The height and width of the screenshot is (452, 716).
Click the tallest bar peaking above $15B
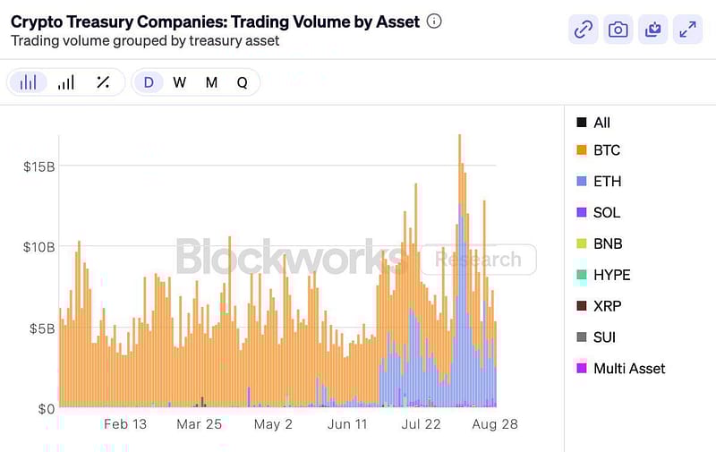click(460, 270)
